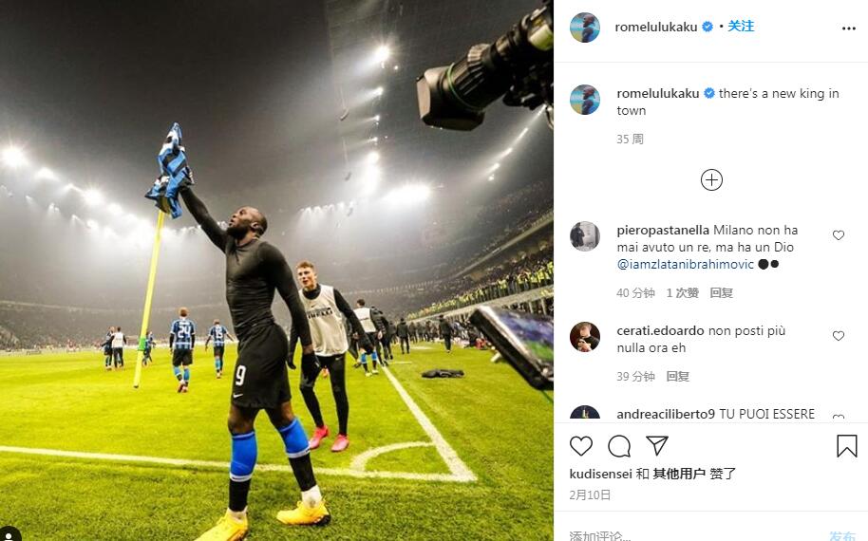868x541 pixels.
Task: Reply to cerati.edoardo's comment via 回复
Action: point(677,376)
